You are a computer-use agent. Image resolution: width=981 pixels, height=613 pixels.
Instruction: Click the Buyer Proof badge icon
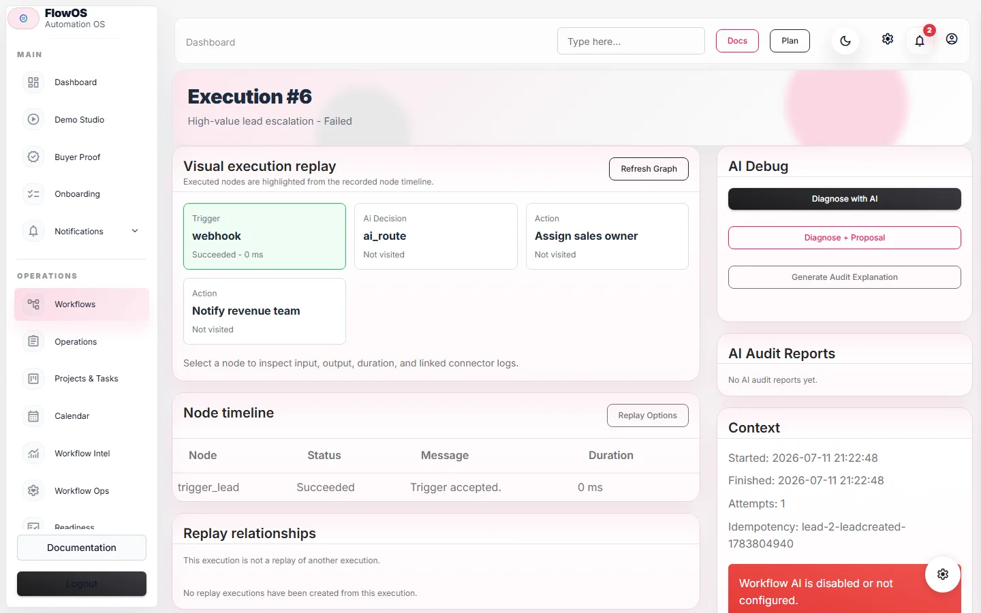(x=33, y=157)
